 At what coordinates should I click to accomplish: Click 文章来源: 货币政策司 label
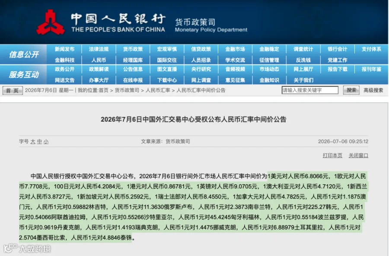(166, 142)
